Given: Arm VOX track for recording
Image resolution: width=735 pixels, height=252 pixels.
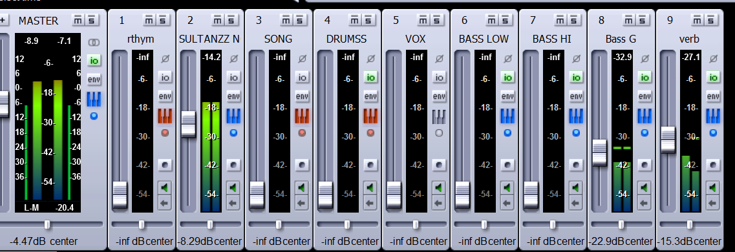Looking at the screenshot, I should click(x=439, y=165).
